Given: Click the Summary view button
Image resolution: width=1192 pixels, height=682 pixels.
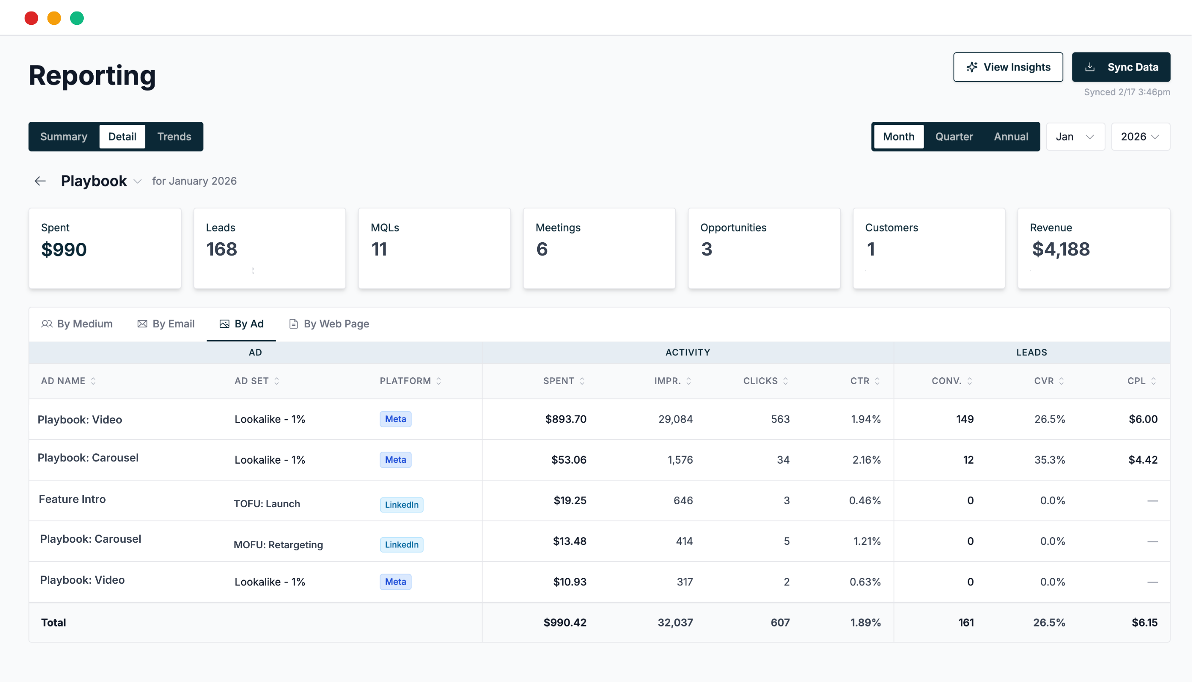Looking at the screenshot, I should (64, 136).
